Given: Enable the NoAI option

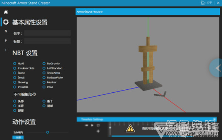Looking at the screenshot, I should (15, 64).
